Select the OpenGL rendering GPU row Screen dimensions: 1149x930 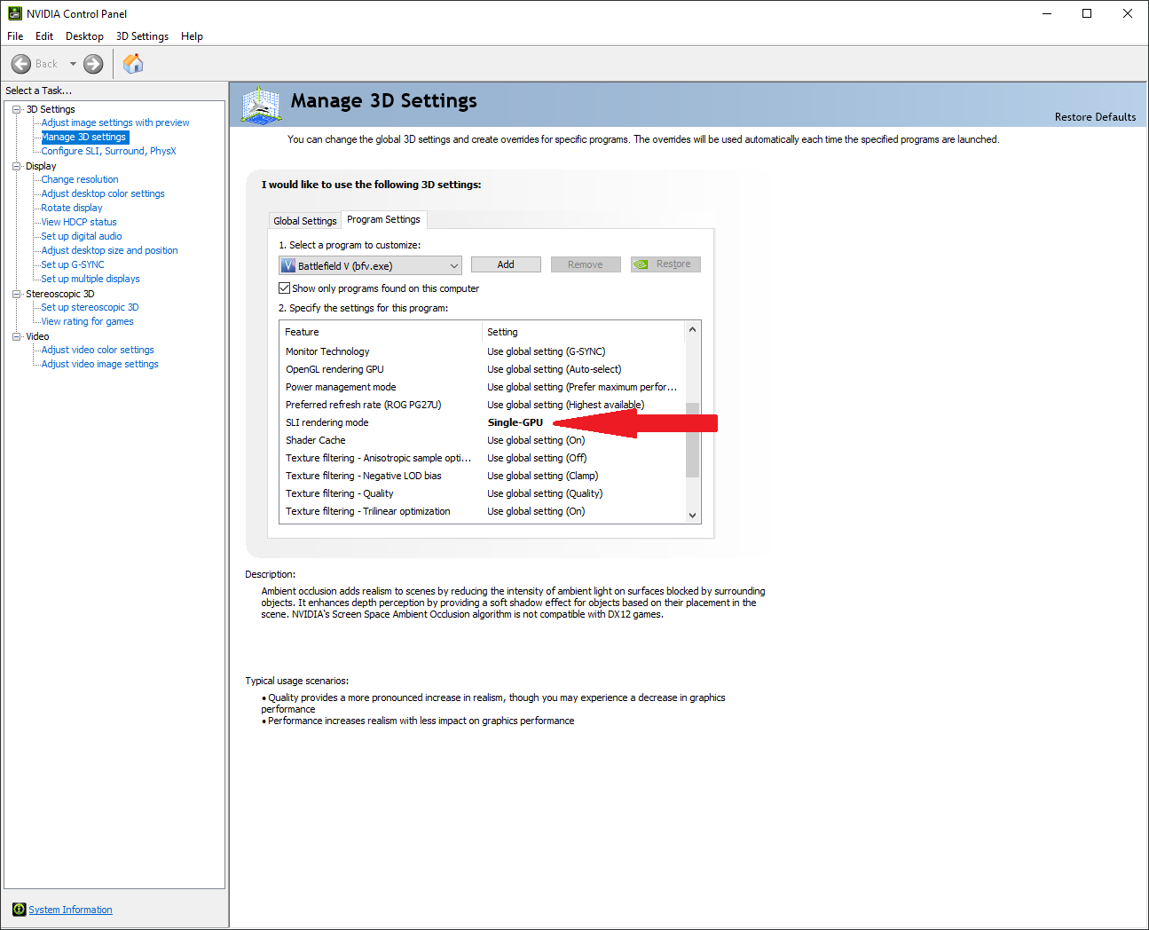tap(482, 369)
